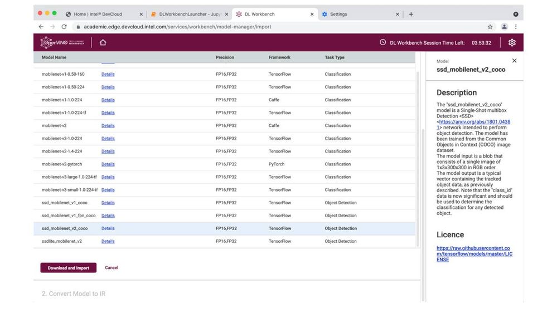Open a new browser tab
This screenshot has height=313, width=557.
click(x=411, y=14)
